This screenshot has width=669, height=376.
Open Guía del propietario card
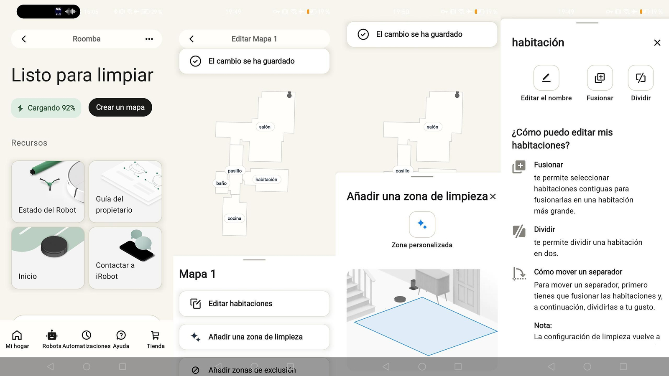pos(125,191)
